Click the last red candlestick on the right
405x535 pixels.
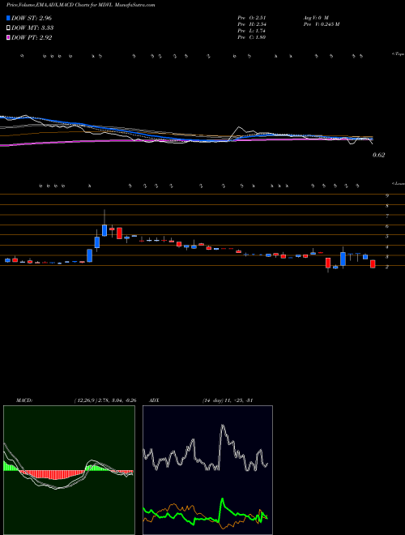point(373,263)
